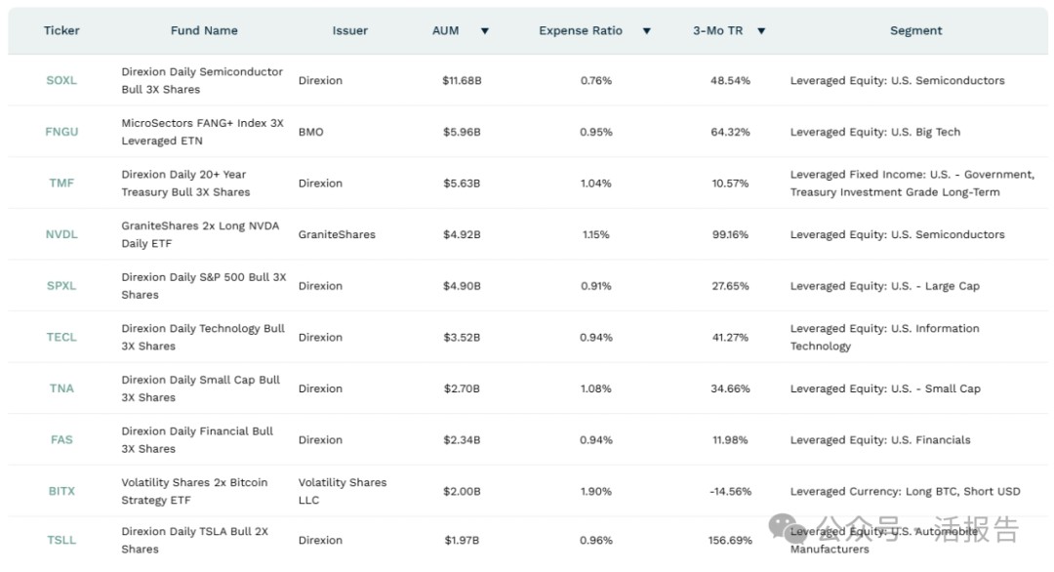This screenshot has width=1054, height=572.
Task: Open the NVDL ticker link
Action: point(61,235)
